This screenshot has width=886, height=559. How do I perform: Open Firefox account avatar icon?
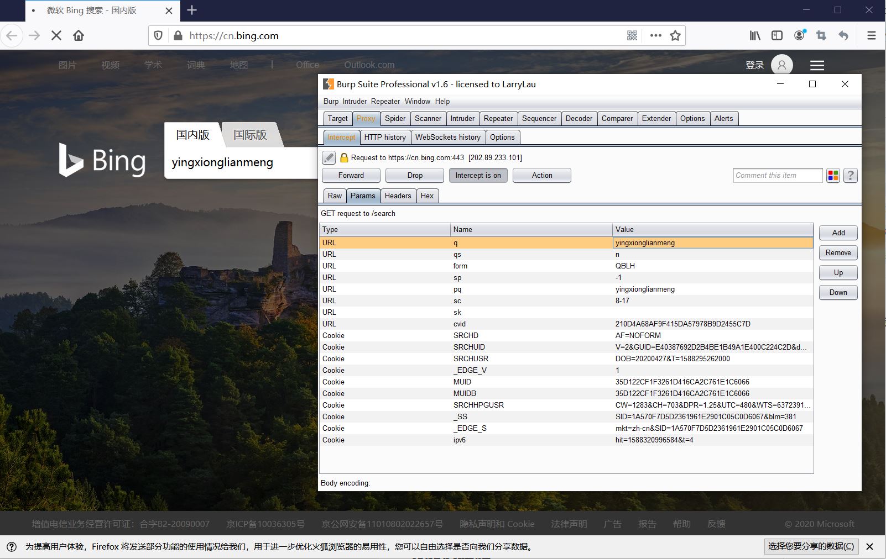[799, 35]
